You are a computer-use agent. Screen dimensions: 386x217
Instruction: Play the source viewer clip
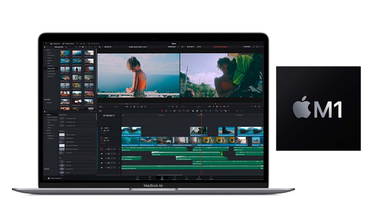click(x=138, y=106)
